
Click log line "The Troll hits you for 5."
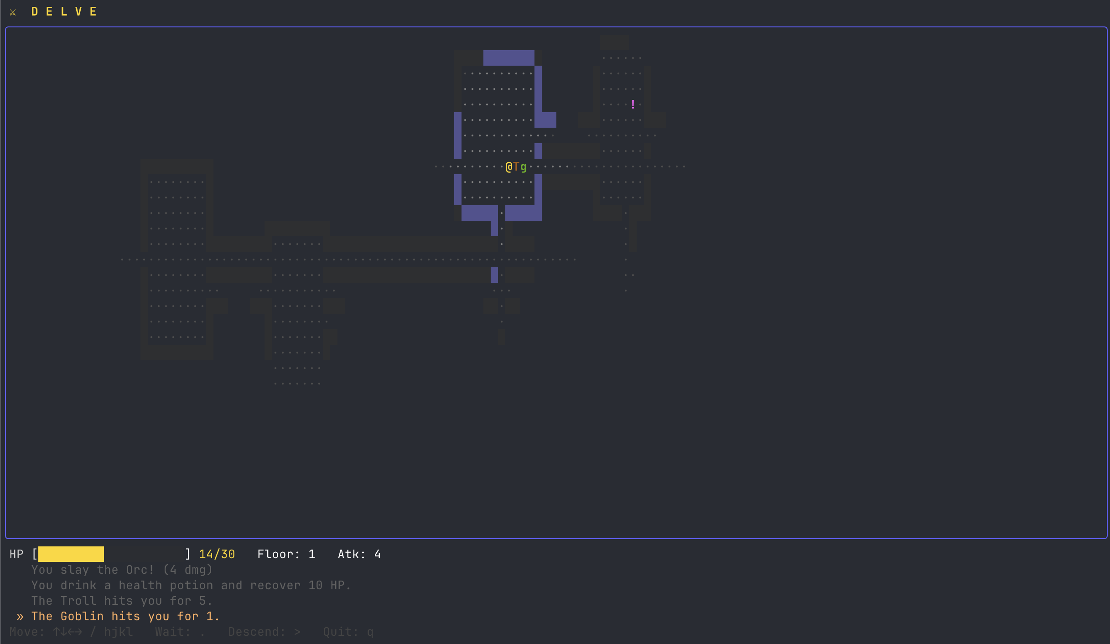pyautogui.click(x=122, y=601)
